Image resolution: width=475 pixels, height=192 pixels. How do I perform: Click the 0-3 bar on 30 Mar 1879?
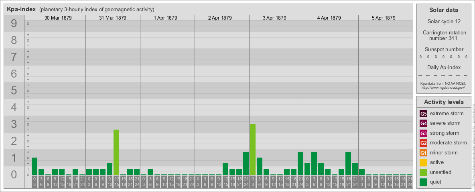pos(35,166)
